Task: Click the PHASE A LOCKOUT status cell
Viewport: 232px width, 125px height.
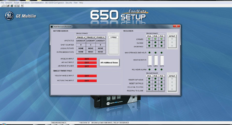Action: coord(81,41)
